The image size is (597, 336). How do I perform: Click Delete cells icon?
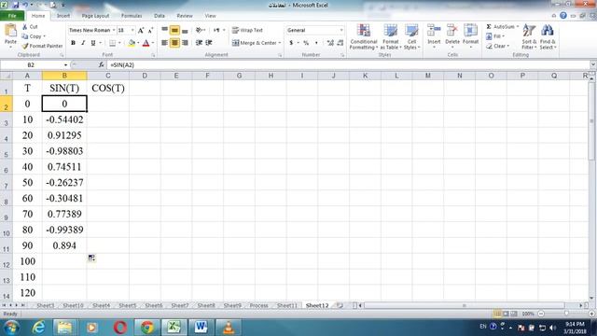tap(452, 31)
